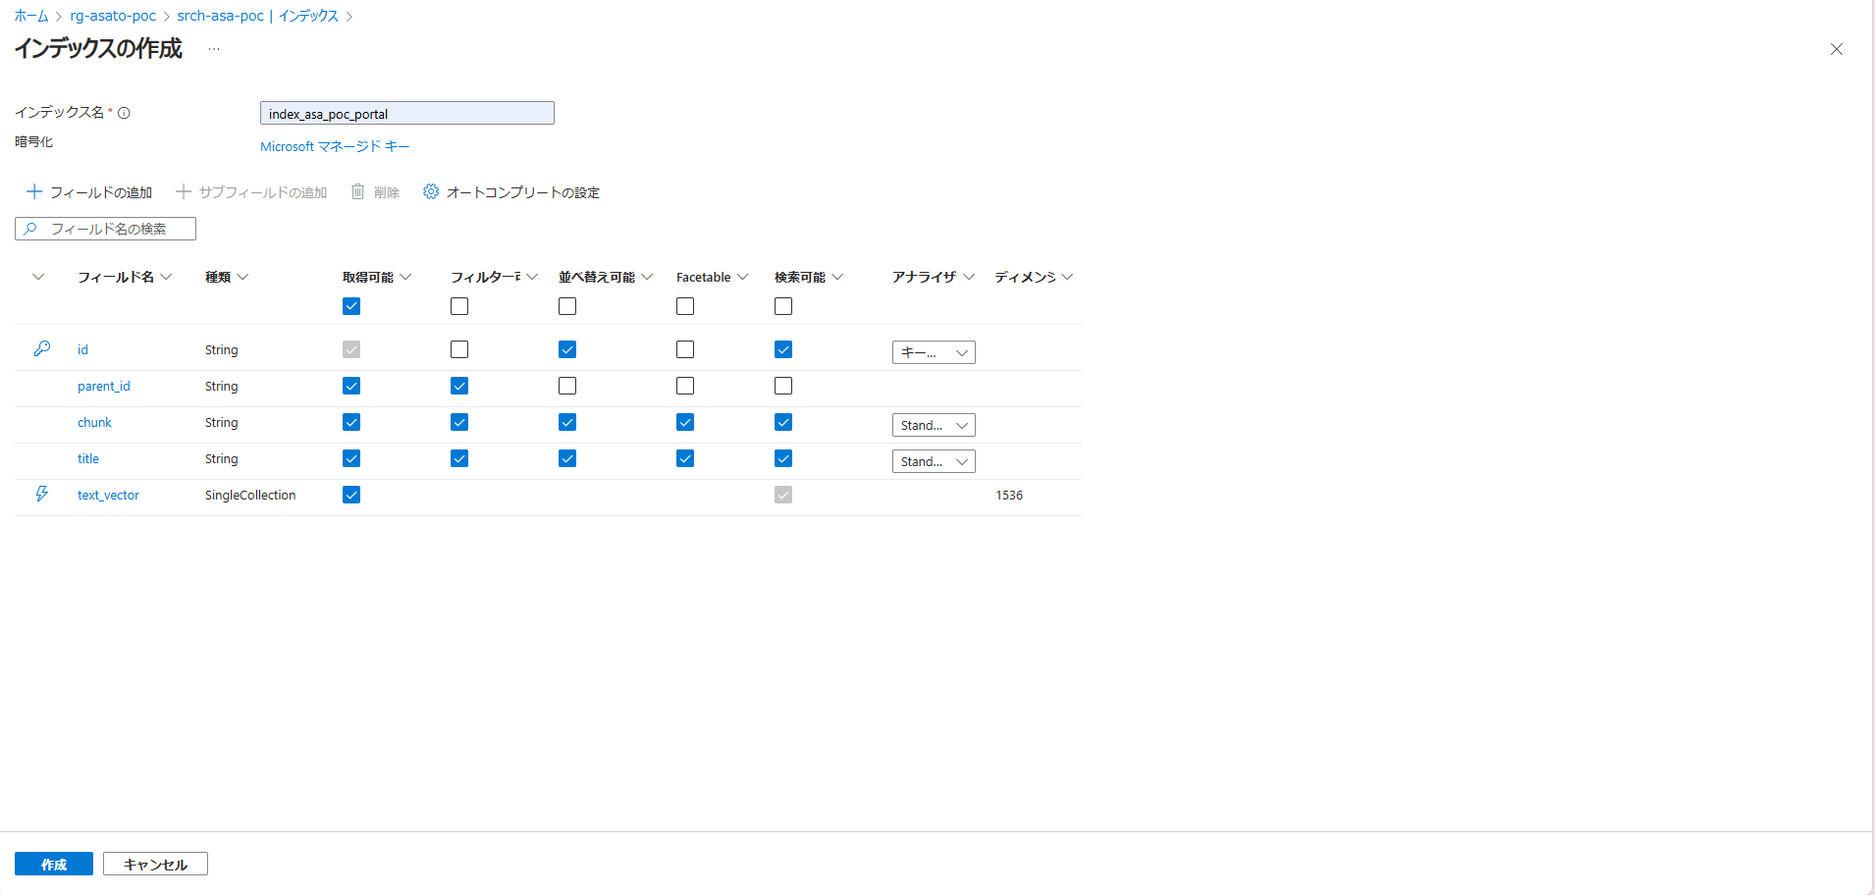Expand the leftmost chevron column header
Viewport: 1875px width, 895px height.
[38, 277]
